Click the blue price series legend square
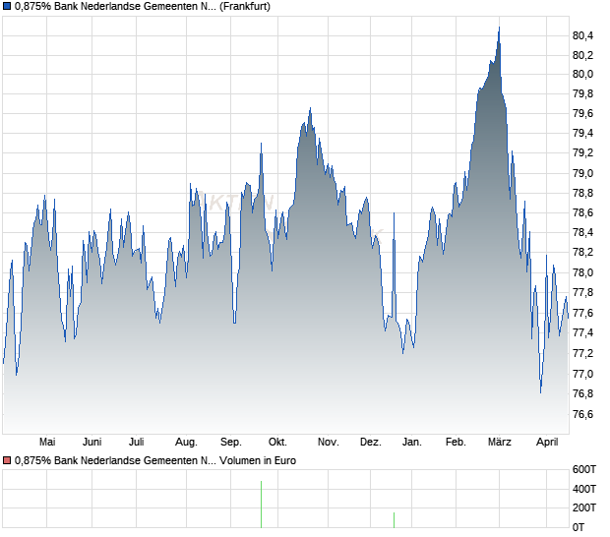Viewport: 610px width, 537px height. [x=7, y=6]
